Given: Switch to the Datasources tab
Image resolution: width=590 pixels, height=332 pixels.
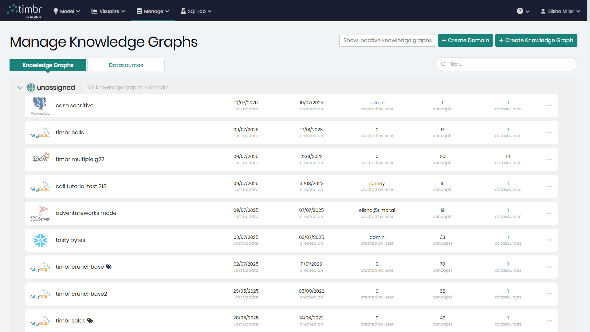Looking at the screenshot, I should (x=126, y=65).
